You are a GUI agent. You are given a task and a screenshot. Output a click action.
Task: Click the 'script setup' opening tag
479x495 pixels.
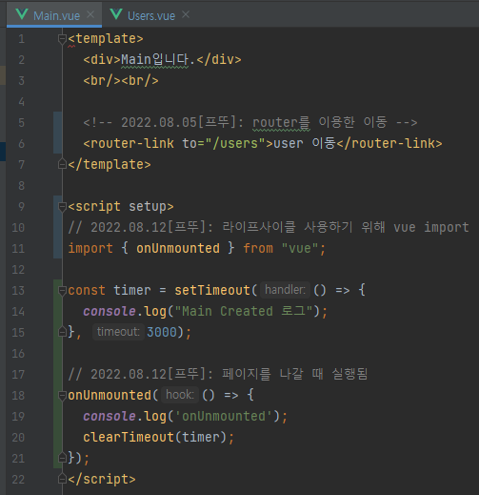coord(121,207)
